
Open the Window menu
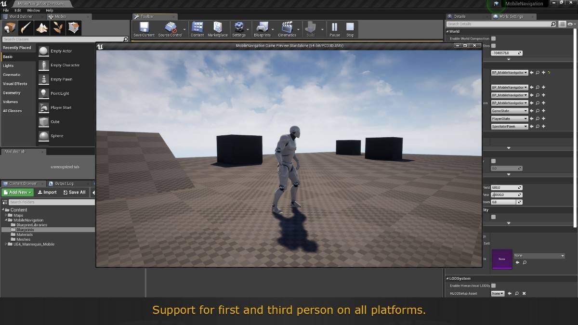(33, 10)
